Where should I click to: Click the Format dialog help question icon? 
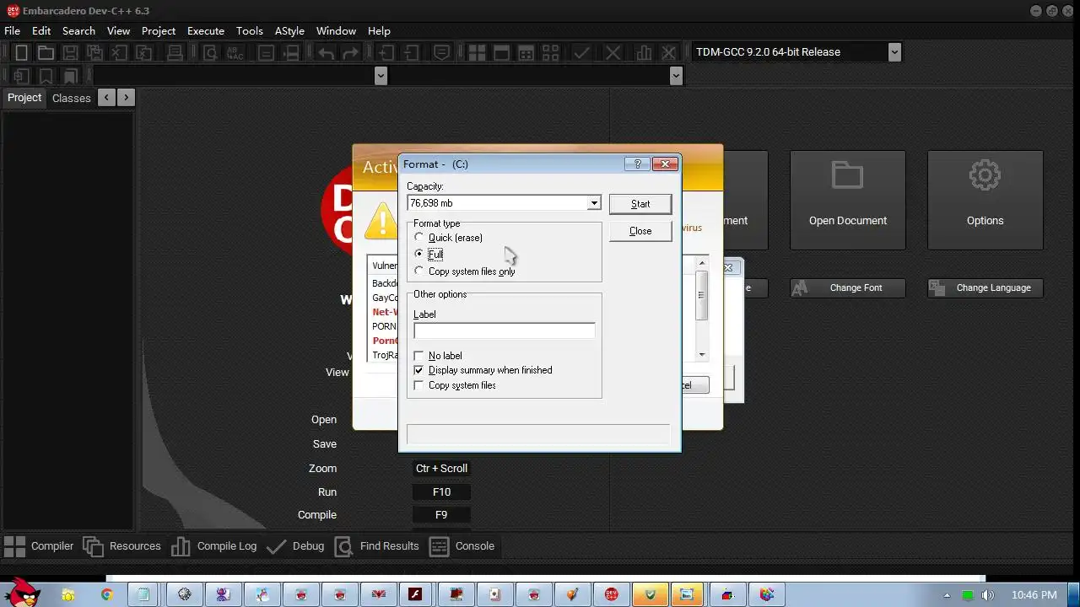(637, 164)
